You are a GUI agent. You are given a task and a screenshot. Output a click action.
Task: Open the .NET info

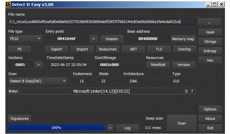tap(133, 49)
